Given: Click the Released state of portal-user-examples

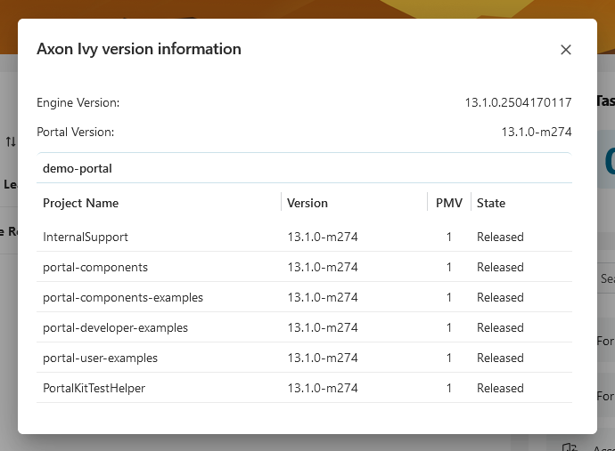Looking at the screenshot, I should 500,358.
